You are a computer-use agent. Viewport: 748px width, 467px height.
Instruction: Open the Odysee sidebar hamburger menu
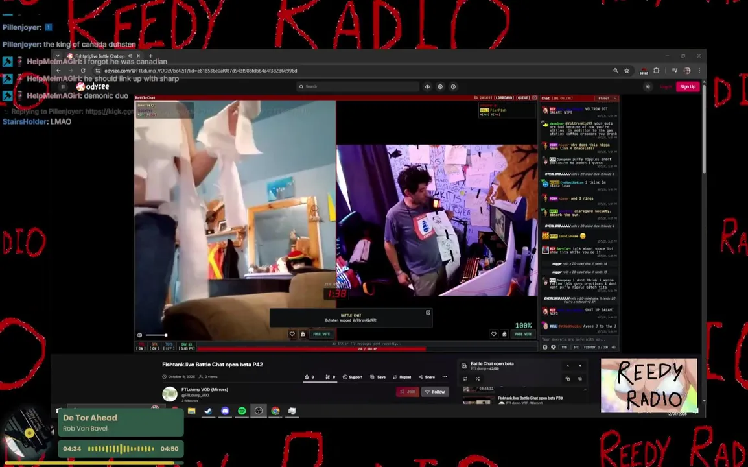[62, 86]
